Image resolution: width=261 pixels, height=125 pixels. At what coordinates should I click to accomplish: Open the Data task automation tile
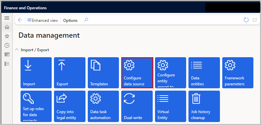point(103,106)
